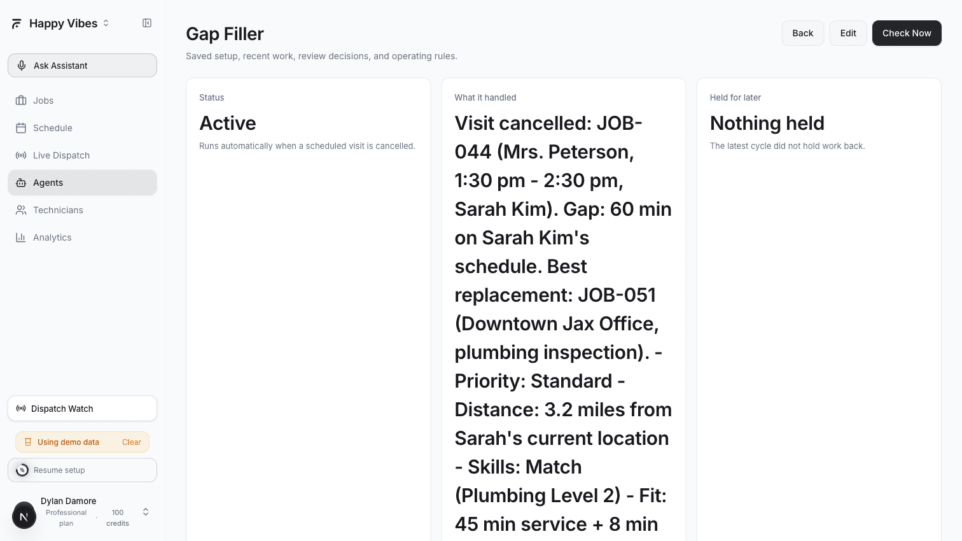962x541 pixels.
Task: Open Technicians via the people icon
Action: point(21,210)
